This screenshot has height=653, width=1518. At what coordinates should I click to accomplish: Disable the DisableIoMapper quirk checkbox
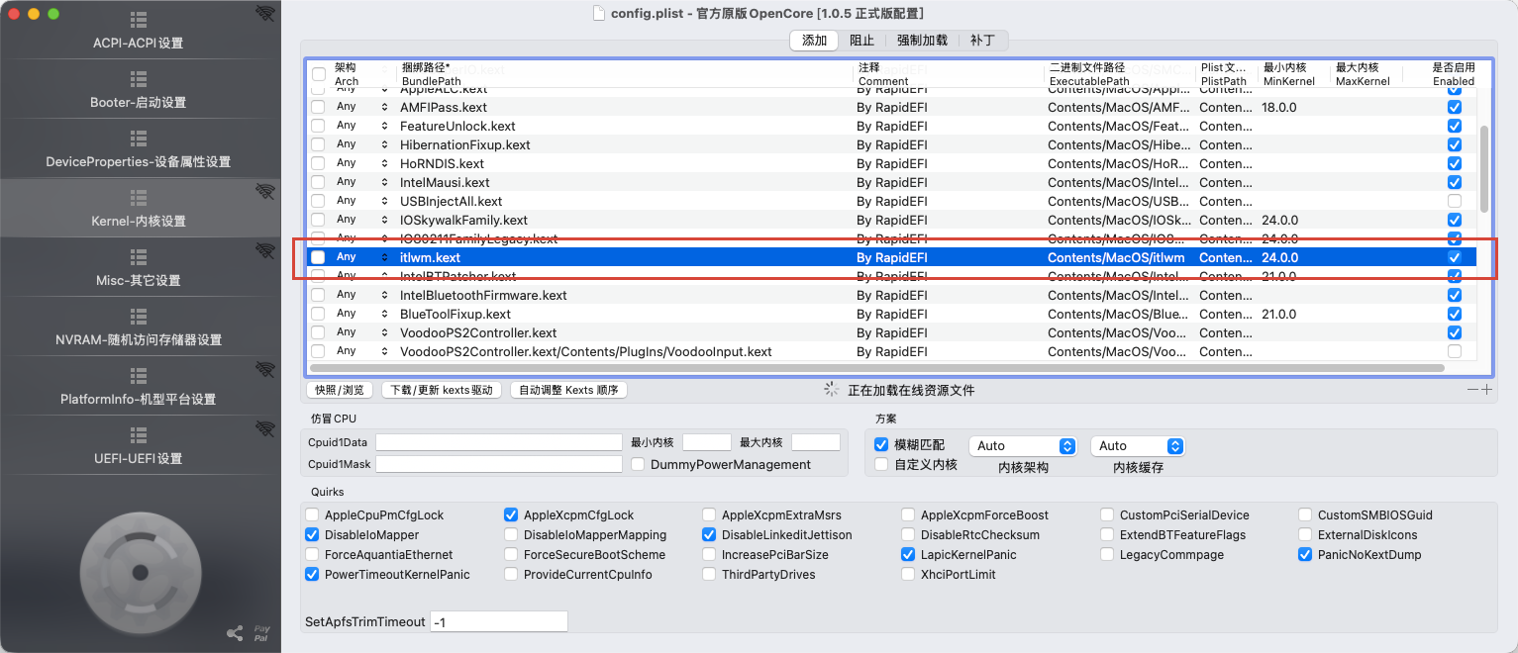tap(313, 535)
